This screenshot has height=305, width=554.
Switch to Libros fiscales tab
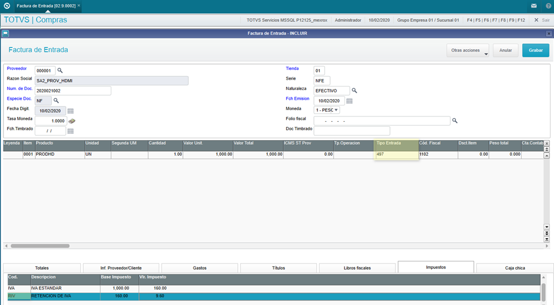pyautogui.click(x=357, y=268)
